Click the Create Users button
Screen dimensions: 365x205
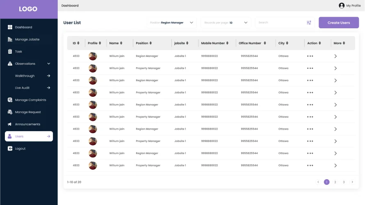[x=339, y=23]
